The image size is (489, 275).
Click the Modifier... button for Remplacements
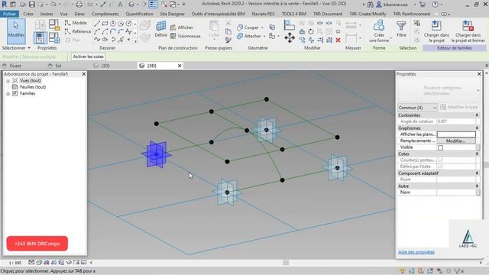(x=455, y=141)
